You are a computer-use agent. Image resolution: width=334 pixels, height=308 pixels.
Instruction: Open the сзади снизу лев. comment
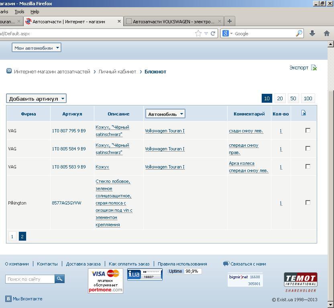[246, 131]
